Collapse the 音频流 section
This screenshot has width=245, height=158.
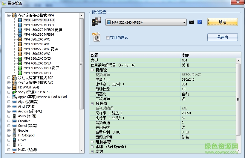tap(92, 104)
